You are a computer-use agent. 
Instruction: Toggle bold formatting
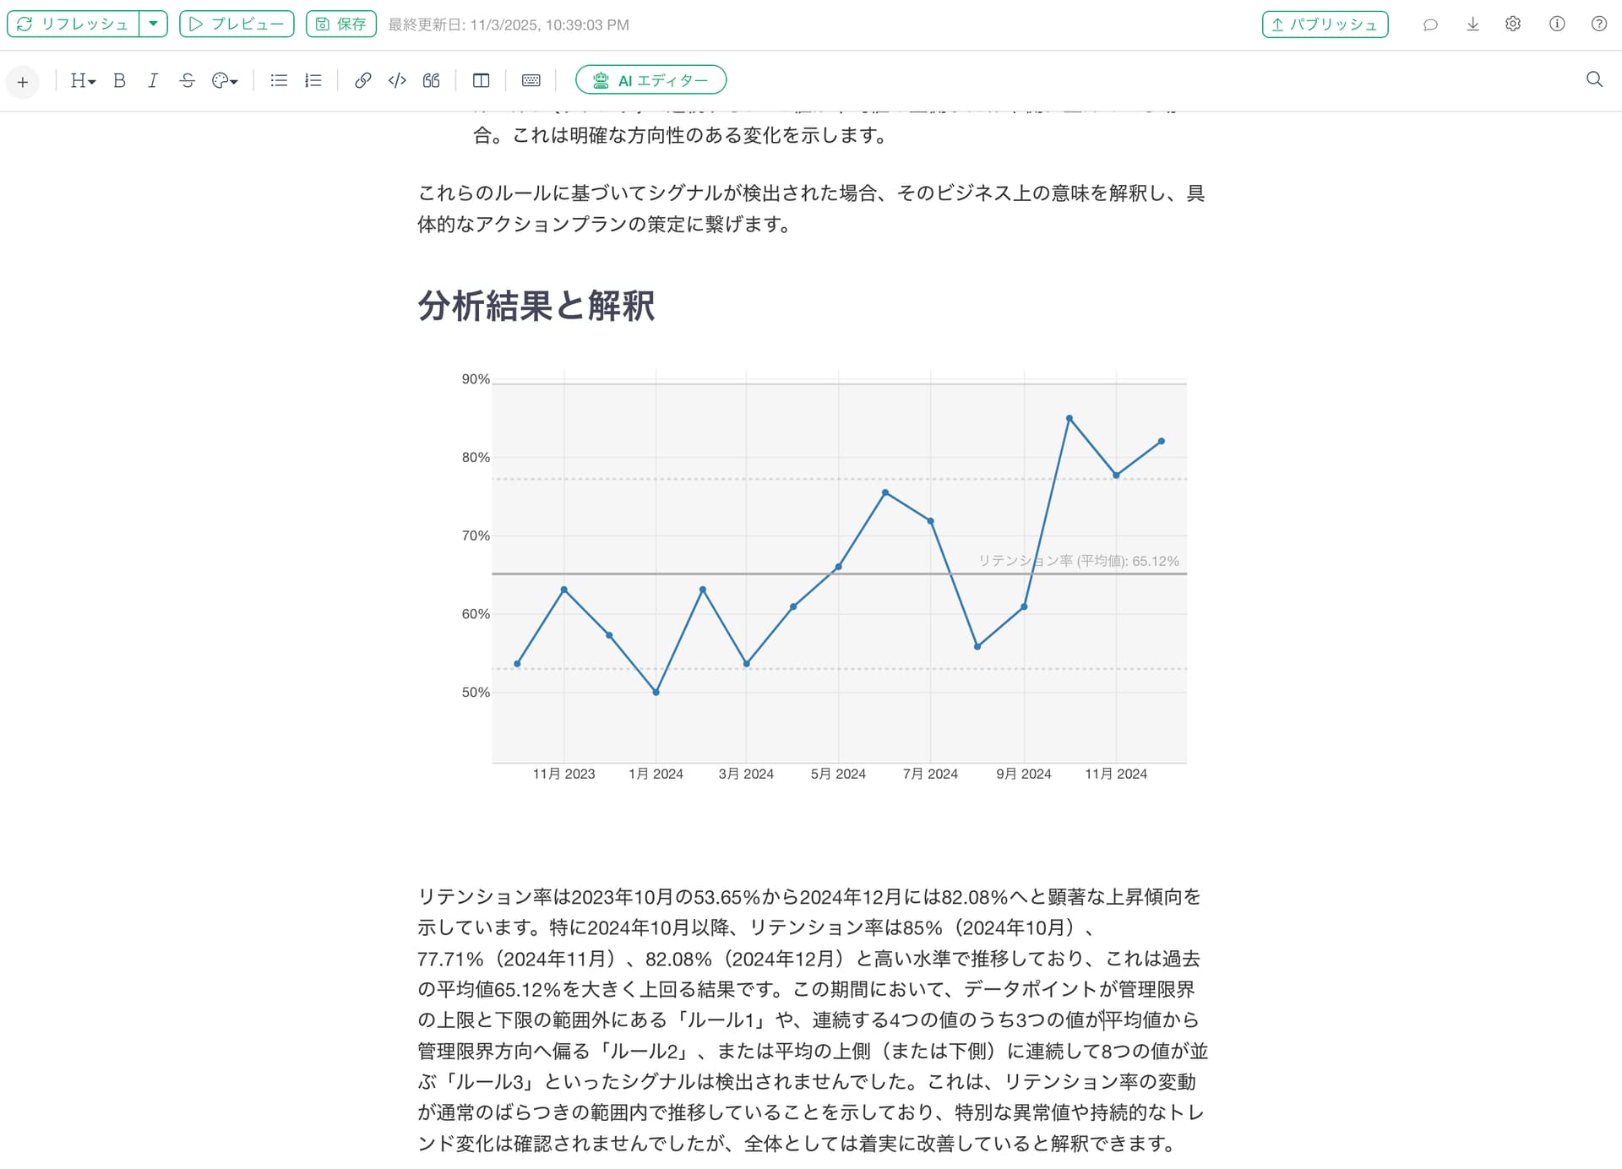pyautogui.click(x=119, y=80)
